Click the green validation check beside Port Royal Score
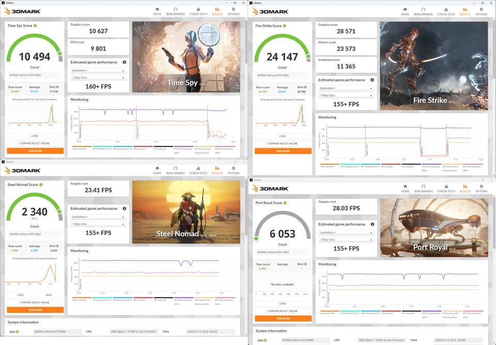 tap(285, 203)
